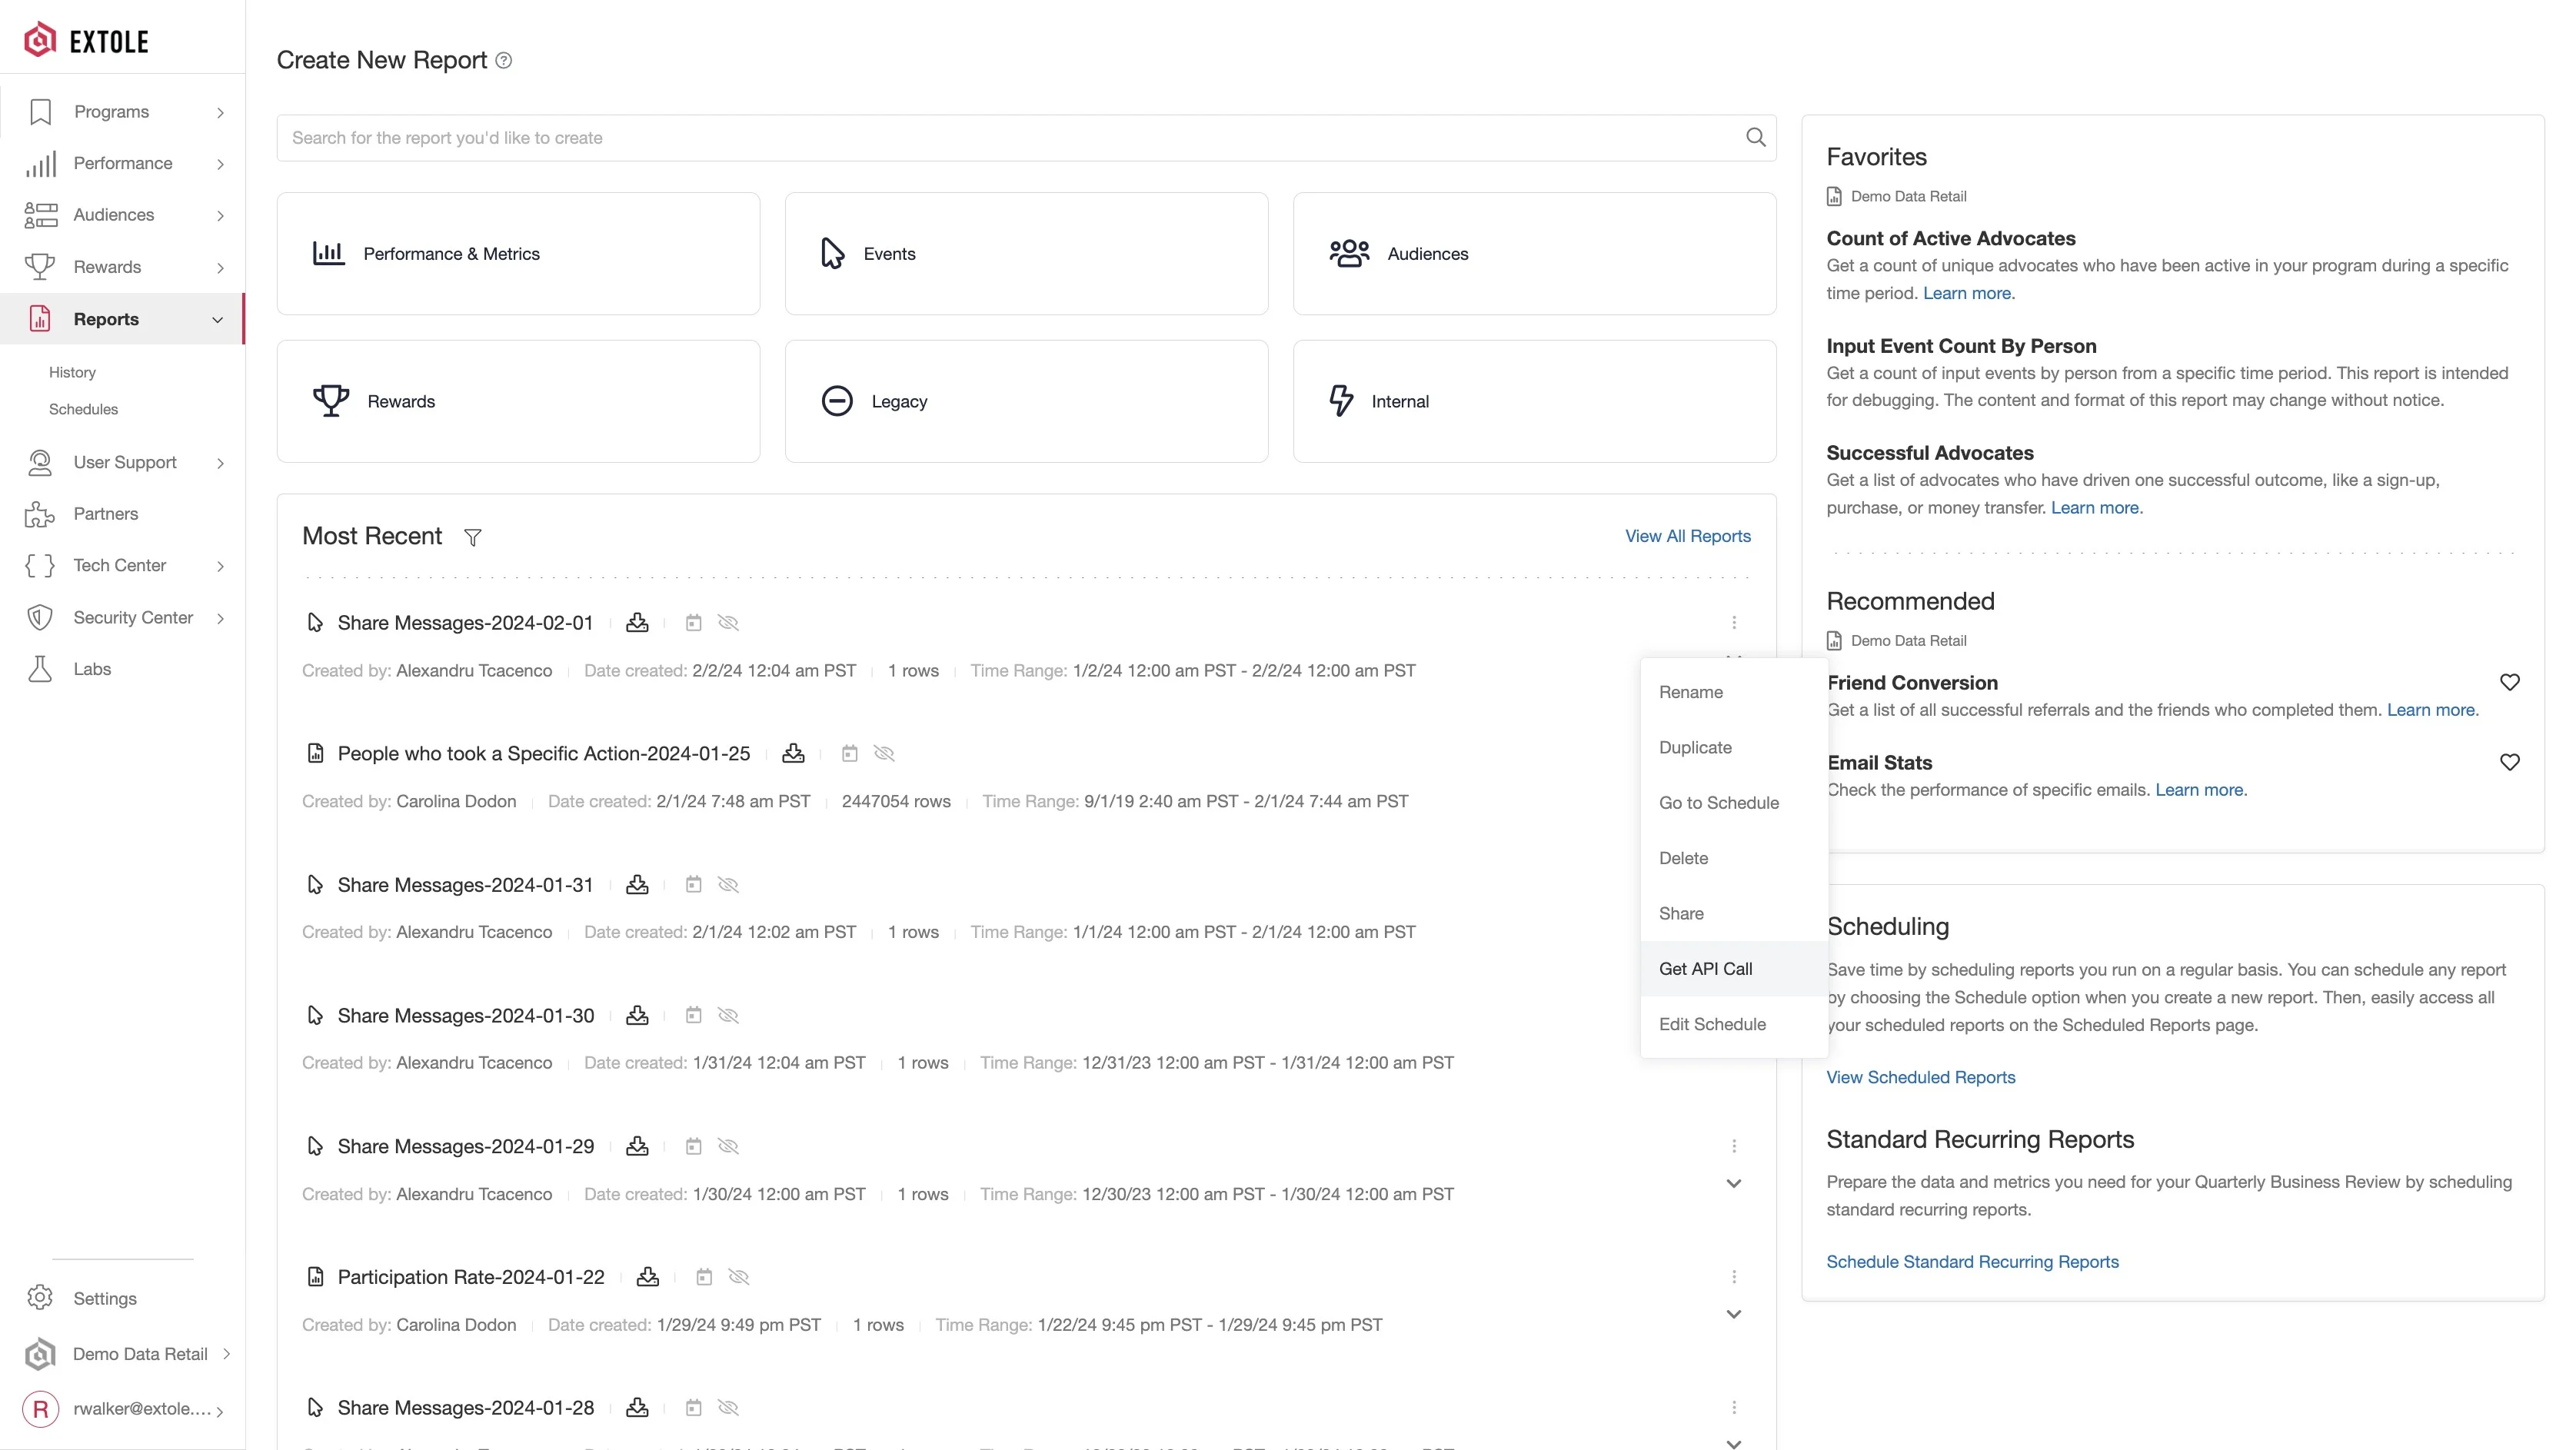Choose Edit Schedule menu item
Viewport: 2576px width, 1450px height.
pyautogui.click(x=1734, y=1025)
